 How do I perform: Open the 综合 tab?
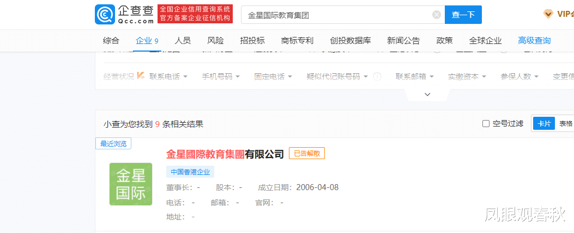point(111,41)
